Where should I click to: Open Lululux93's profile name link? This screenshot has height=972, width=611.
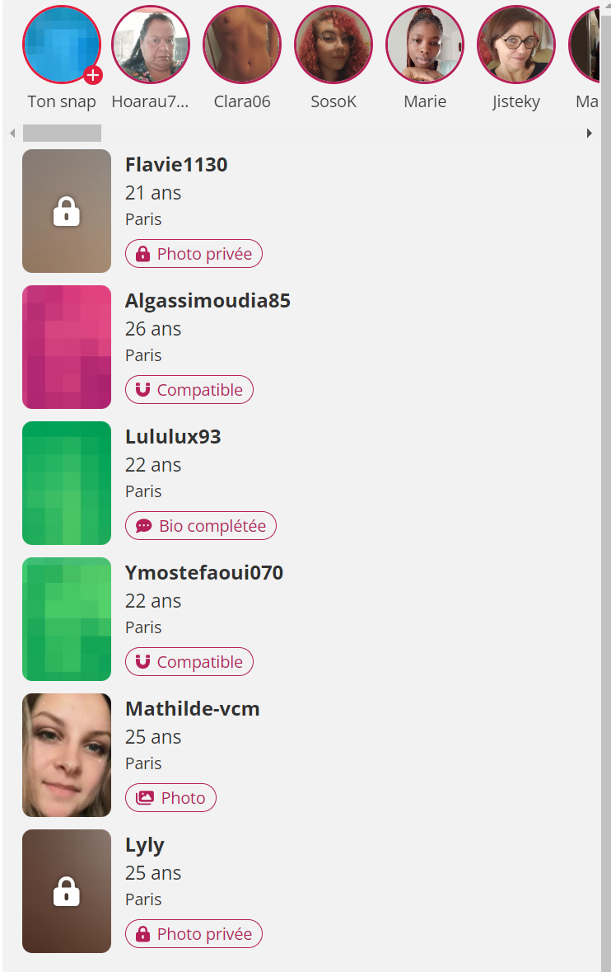[x=173, y=436]
